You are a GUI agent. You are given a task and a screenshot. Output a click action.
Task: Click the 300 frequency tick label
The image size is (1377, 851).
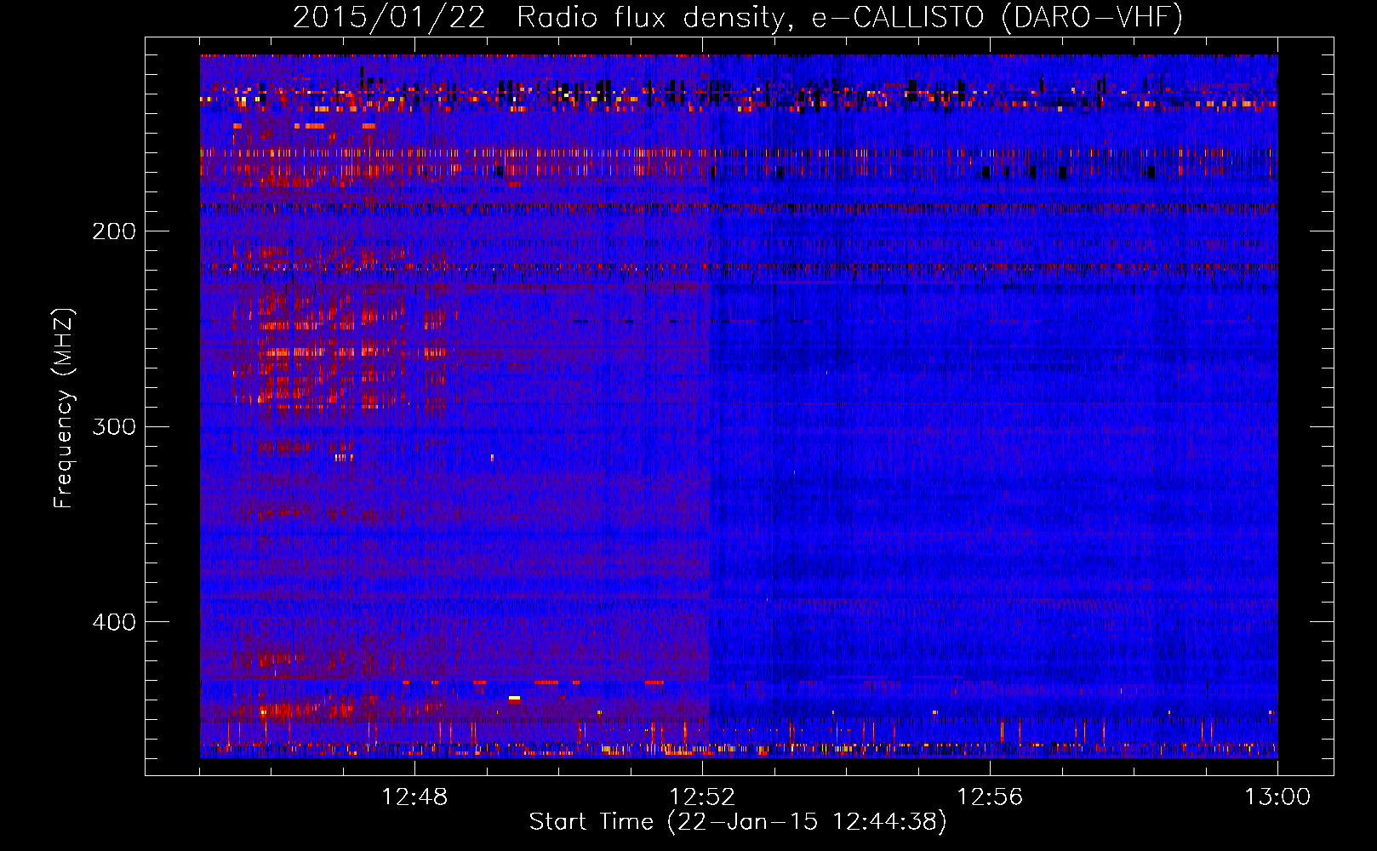point(114,426)
